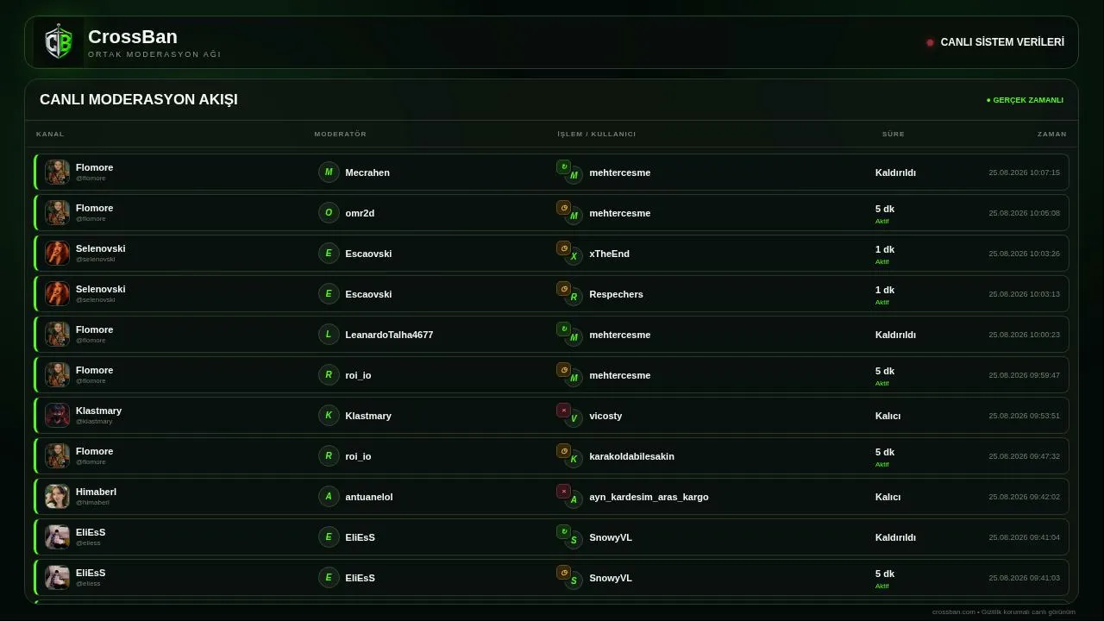
Task: Click the GERÇEK ZAMANLI status label
Action: [1025, 100]
